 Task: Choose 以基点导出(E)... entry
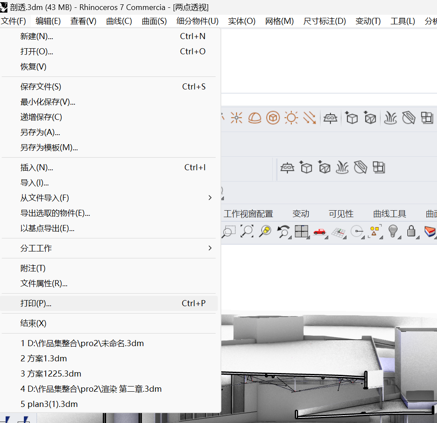(109, 228)
